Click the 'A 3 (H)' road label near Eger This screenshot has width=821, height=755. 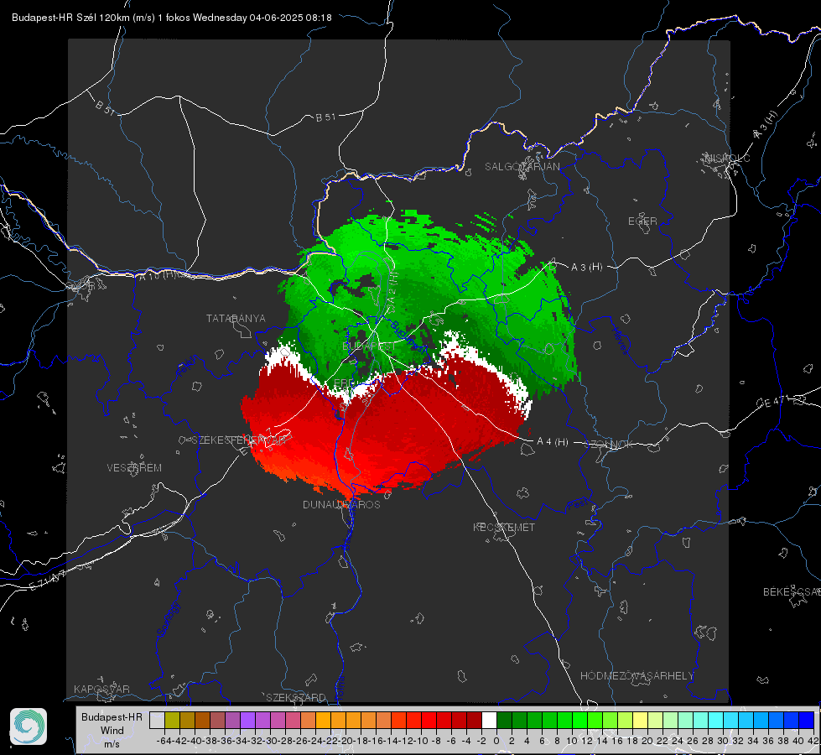pos(586,268)
